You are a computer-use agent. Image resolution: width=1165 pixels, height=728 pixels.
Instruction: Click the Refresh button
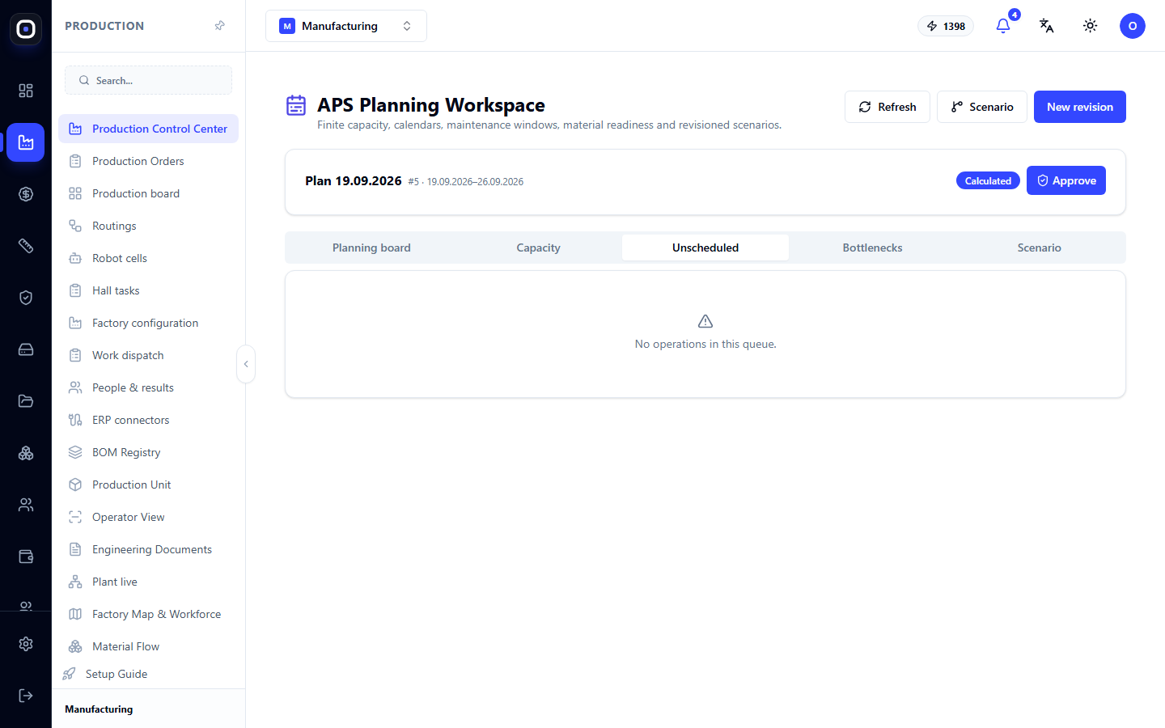click(x=888, y=107)
